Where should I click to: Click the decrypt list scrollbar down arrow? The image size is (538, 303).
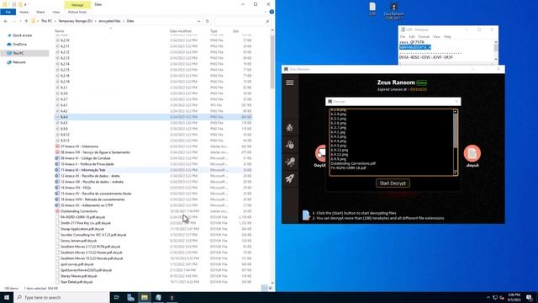tap(456, 173)
